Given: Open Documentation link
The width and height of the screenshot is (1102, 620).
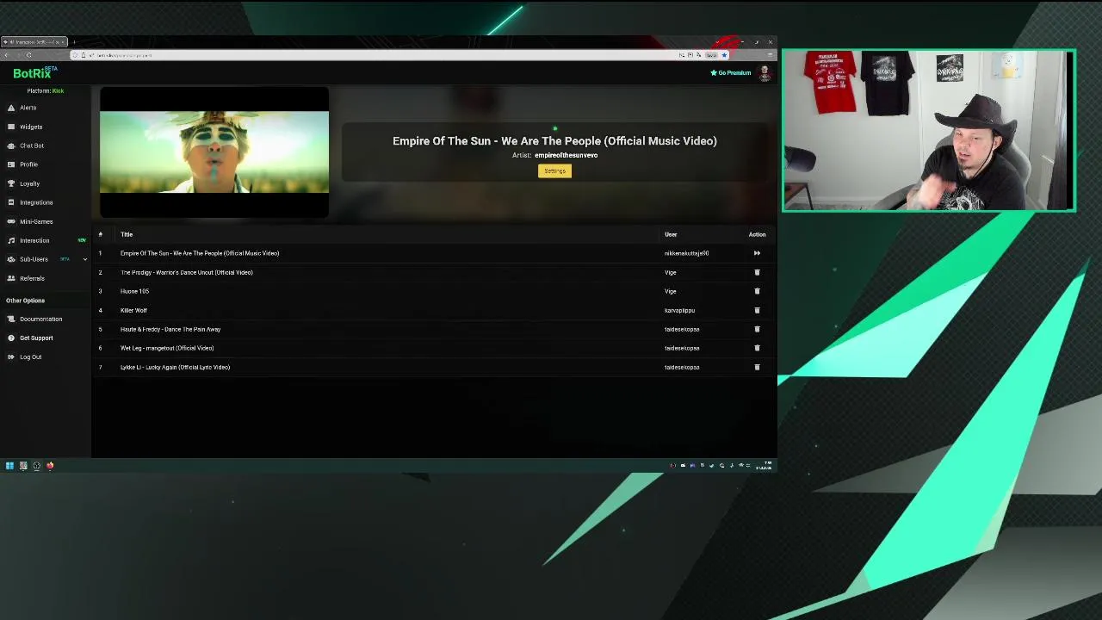Looking at the screenshot, I should (x=40, y=319).
